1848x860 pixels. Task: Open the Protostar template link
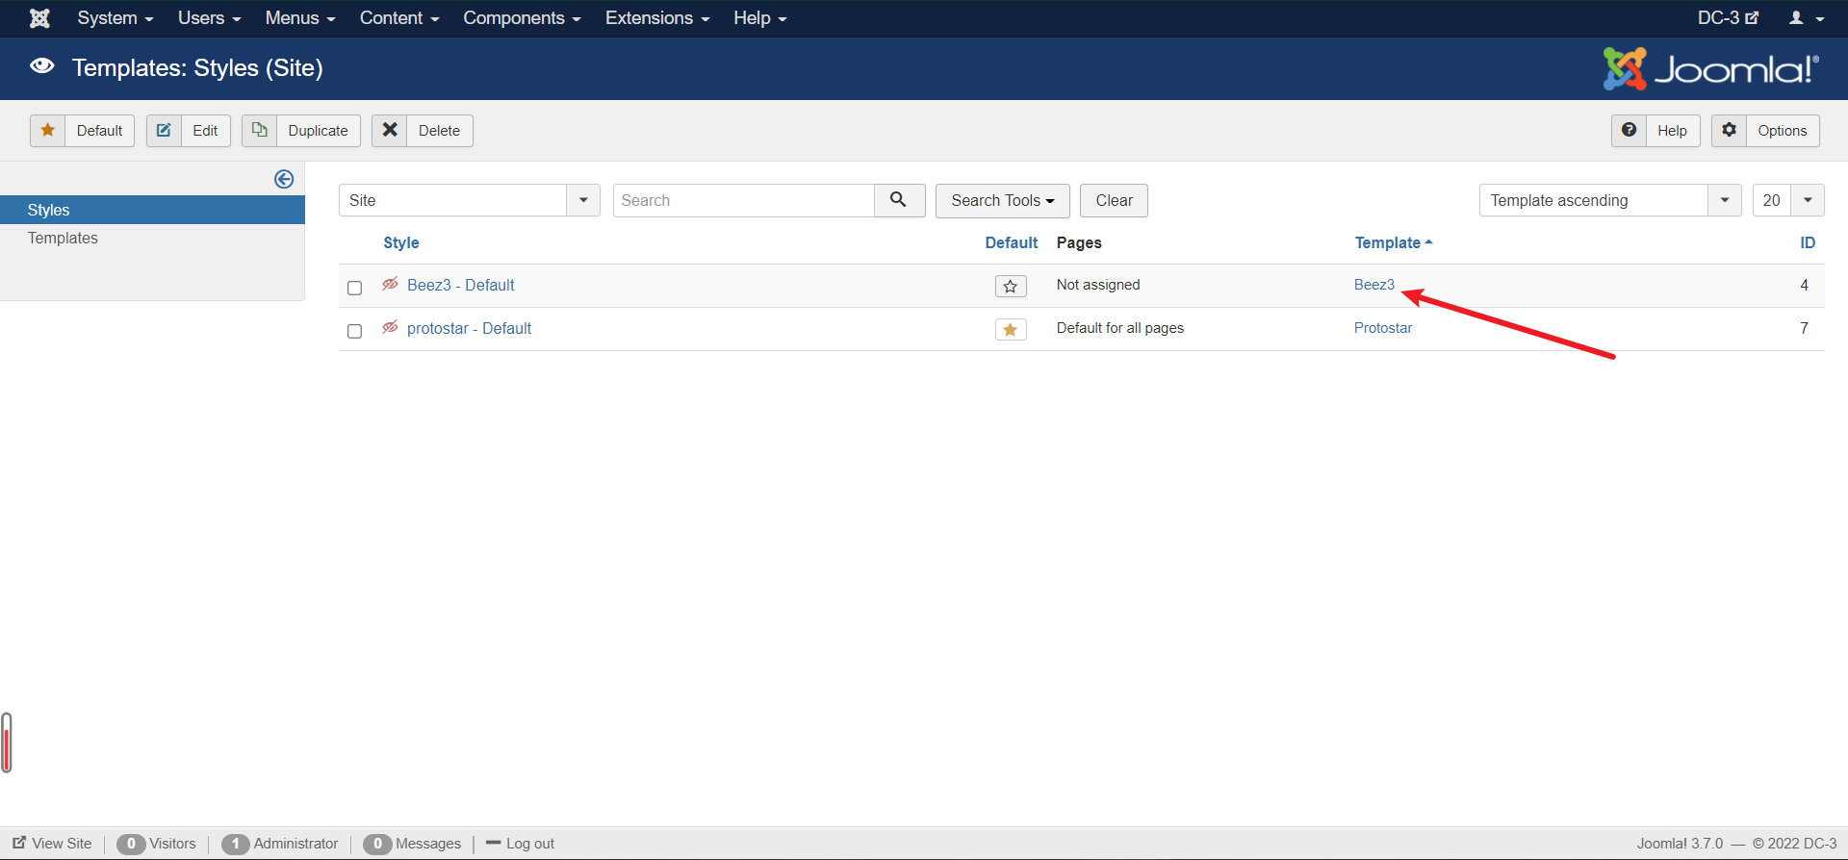tap(1383, 328)
